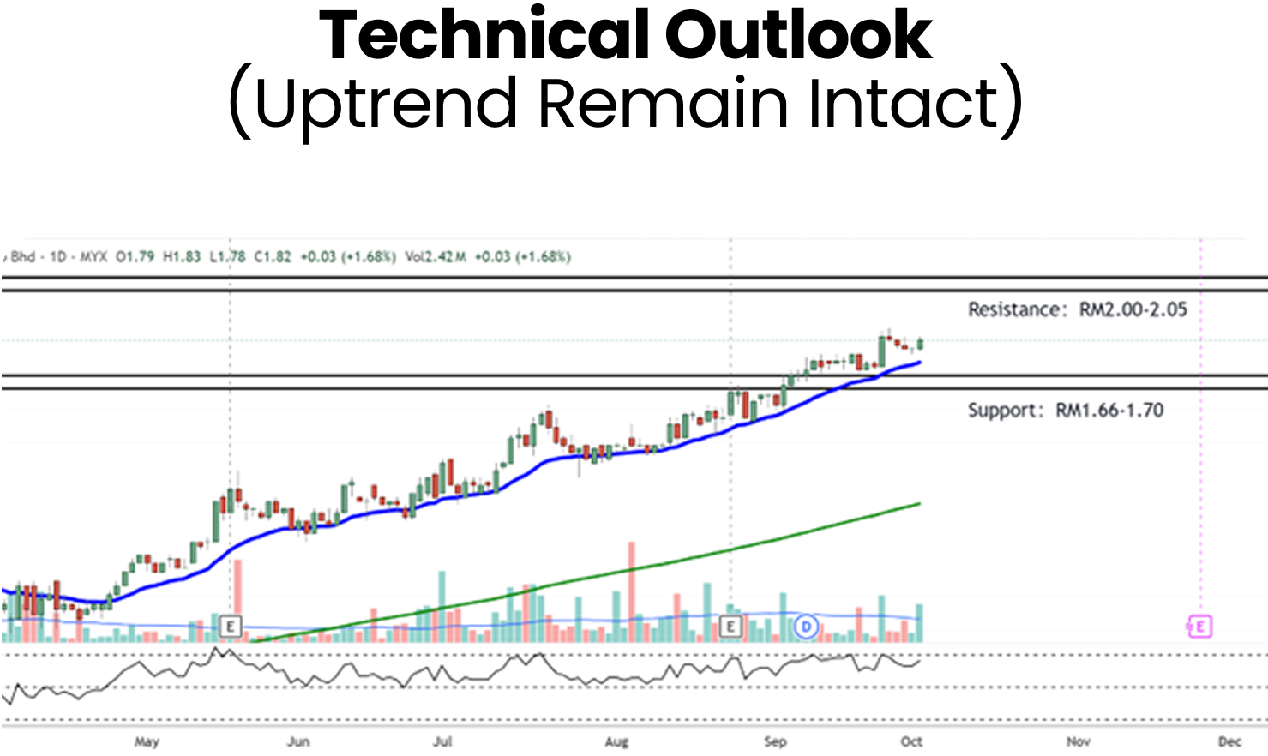Click the Dec label on time axis
Image resolution: width=1268 pixels, height=756 pixels.
click(1229, 741)
